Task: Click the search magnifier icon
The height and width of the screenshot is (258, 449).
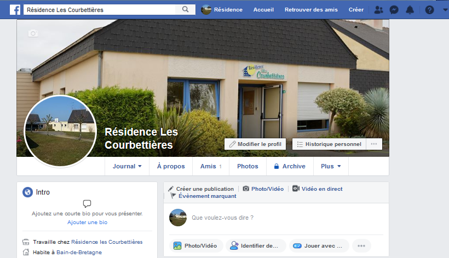Action: click(x=186, y=9)
